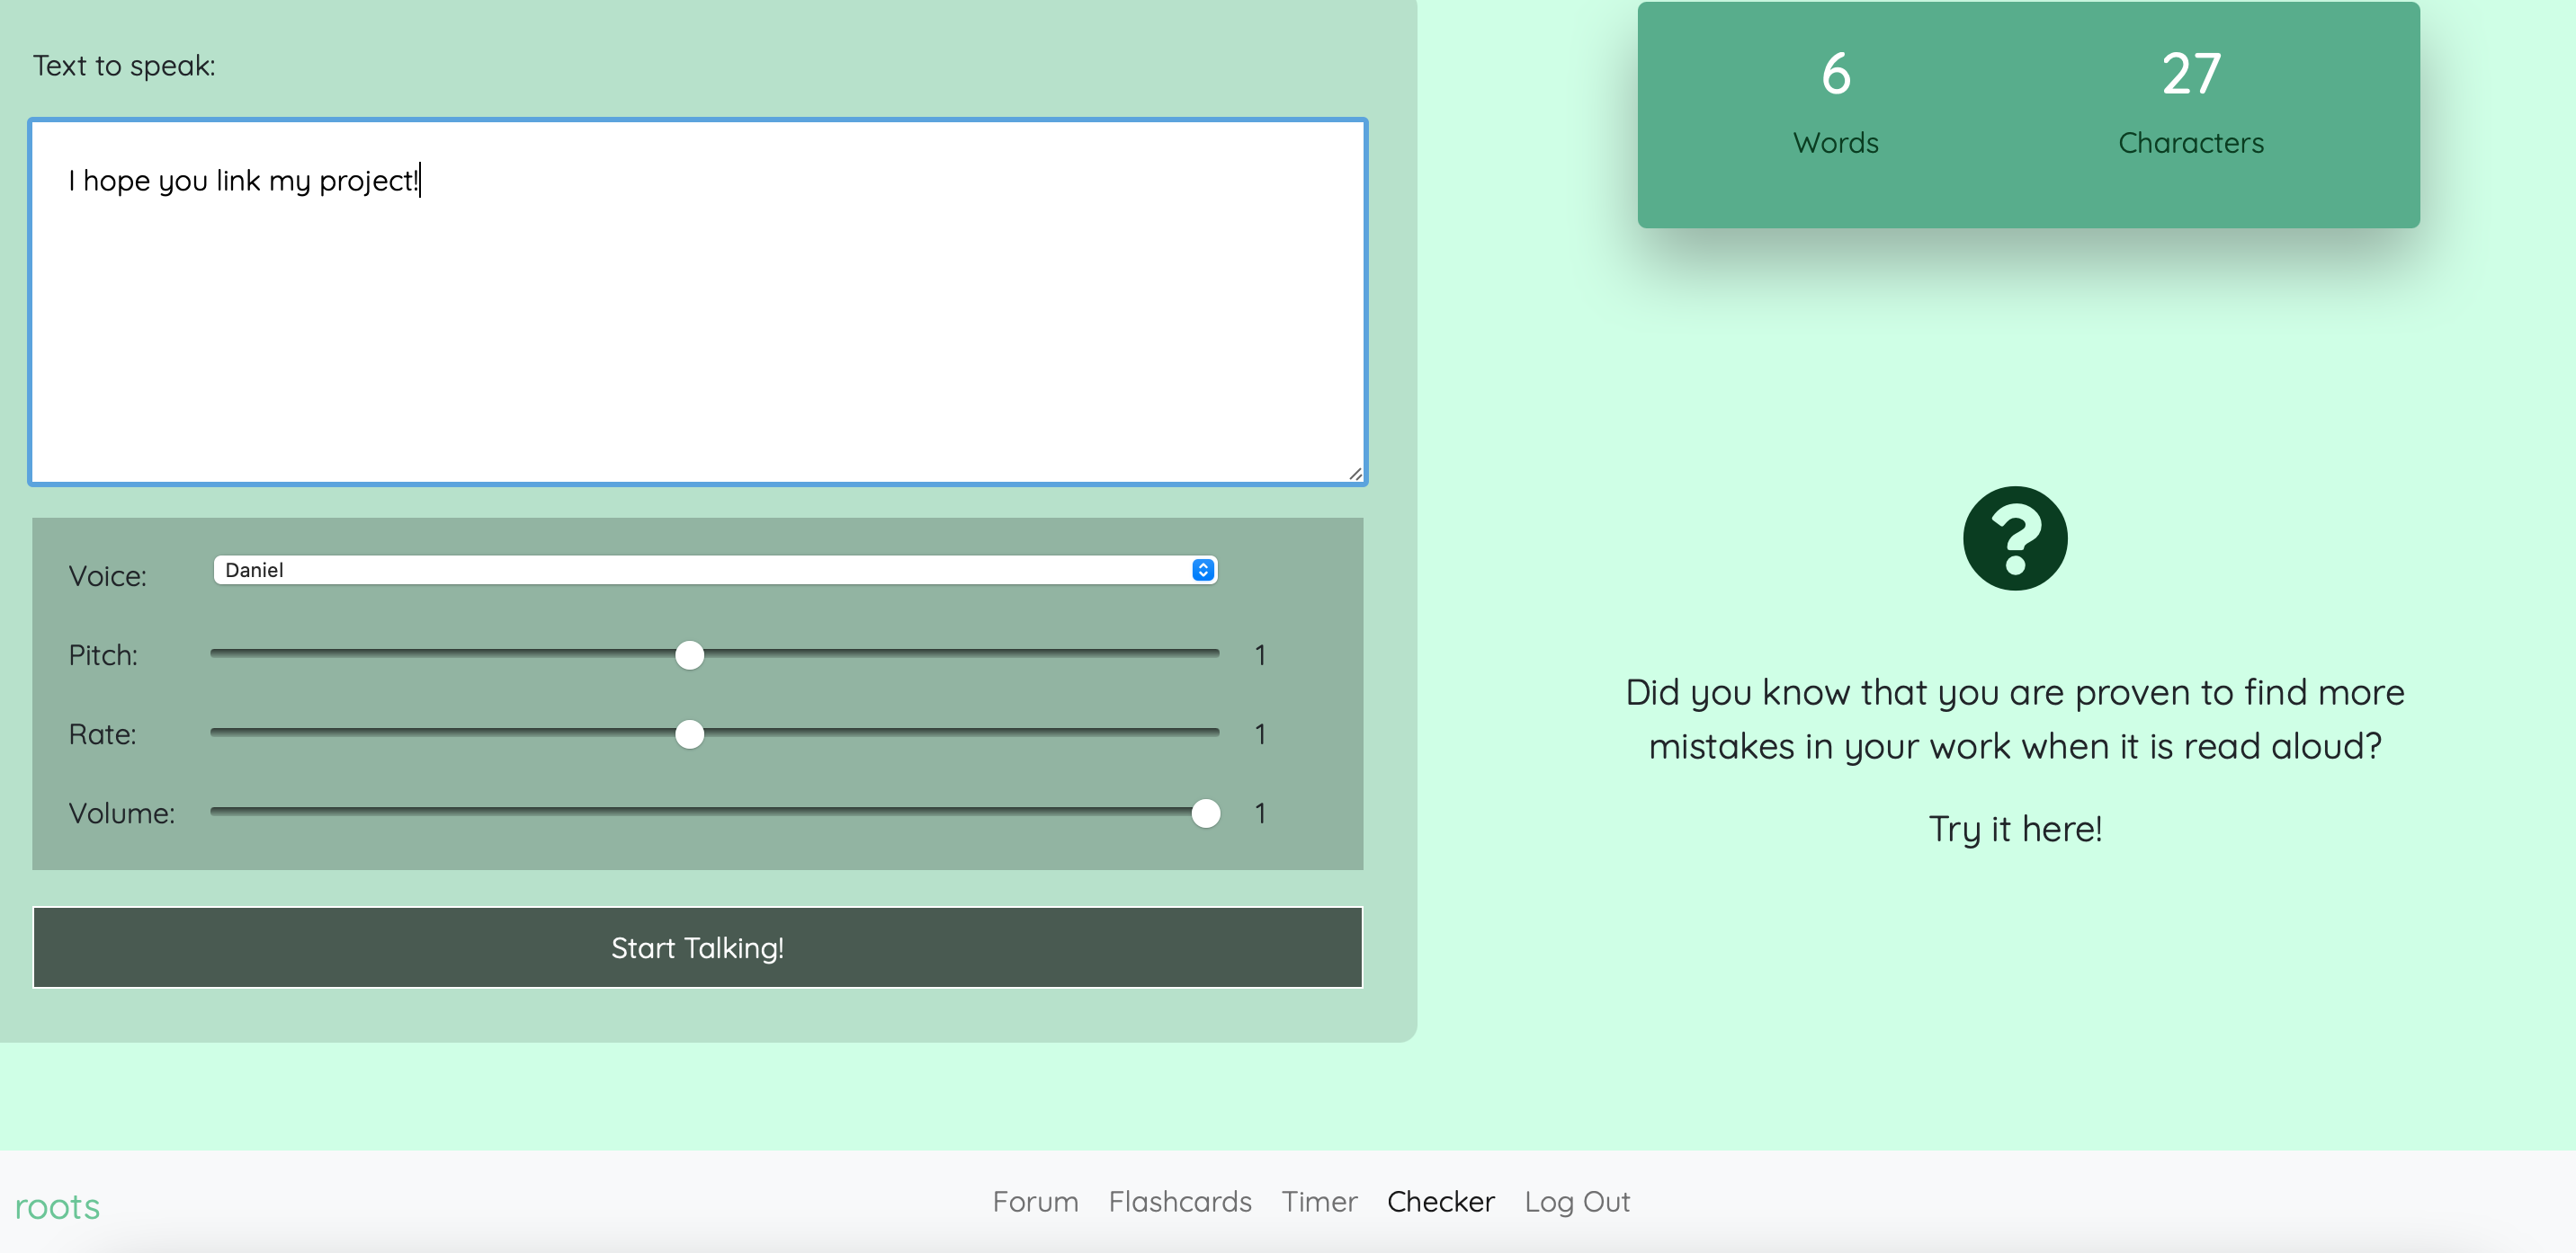This screenshot has width=2576, height=1253.
Task: Open the Timer nav link
Action: pos(1319,1201)
